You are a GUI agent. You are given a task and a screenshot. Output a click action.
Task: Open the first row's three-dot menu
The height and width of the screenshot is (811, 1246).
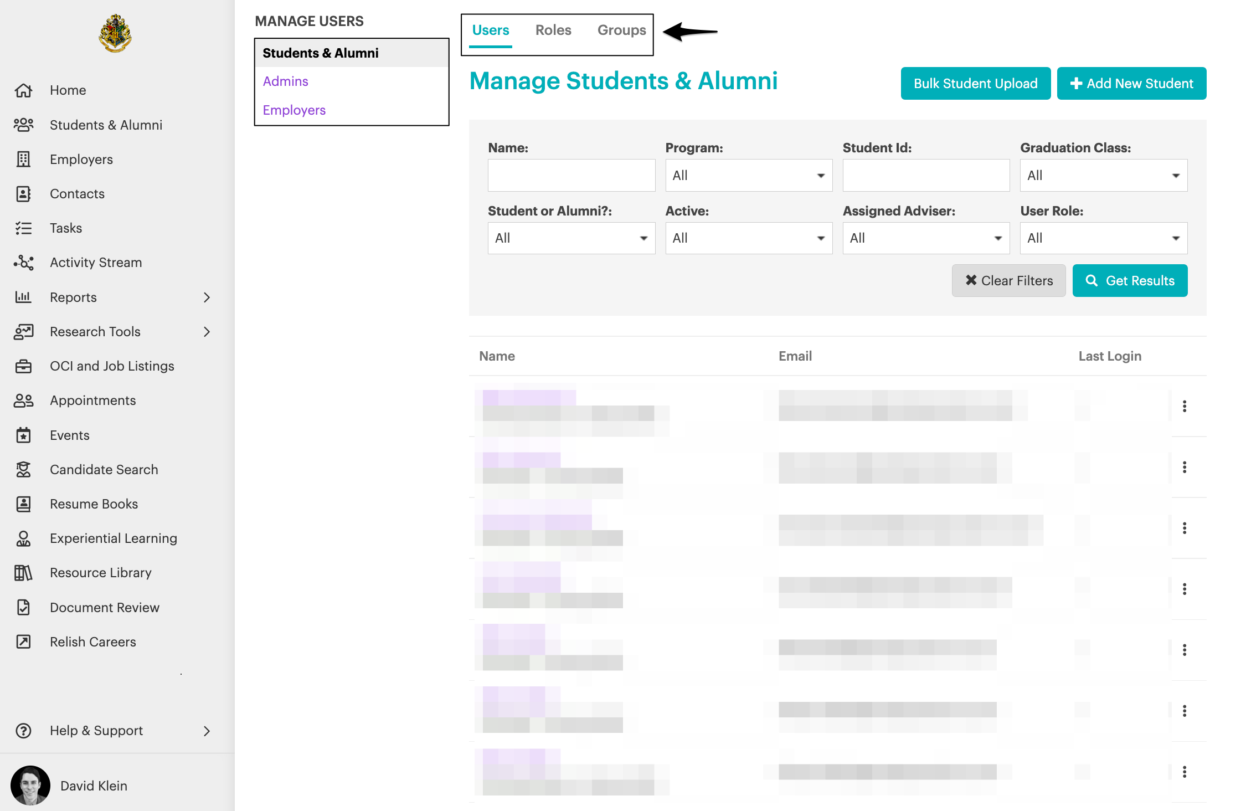coord(1185,406)
